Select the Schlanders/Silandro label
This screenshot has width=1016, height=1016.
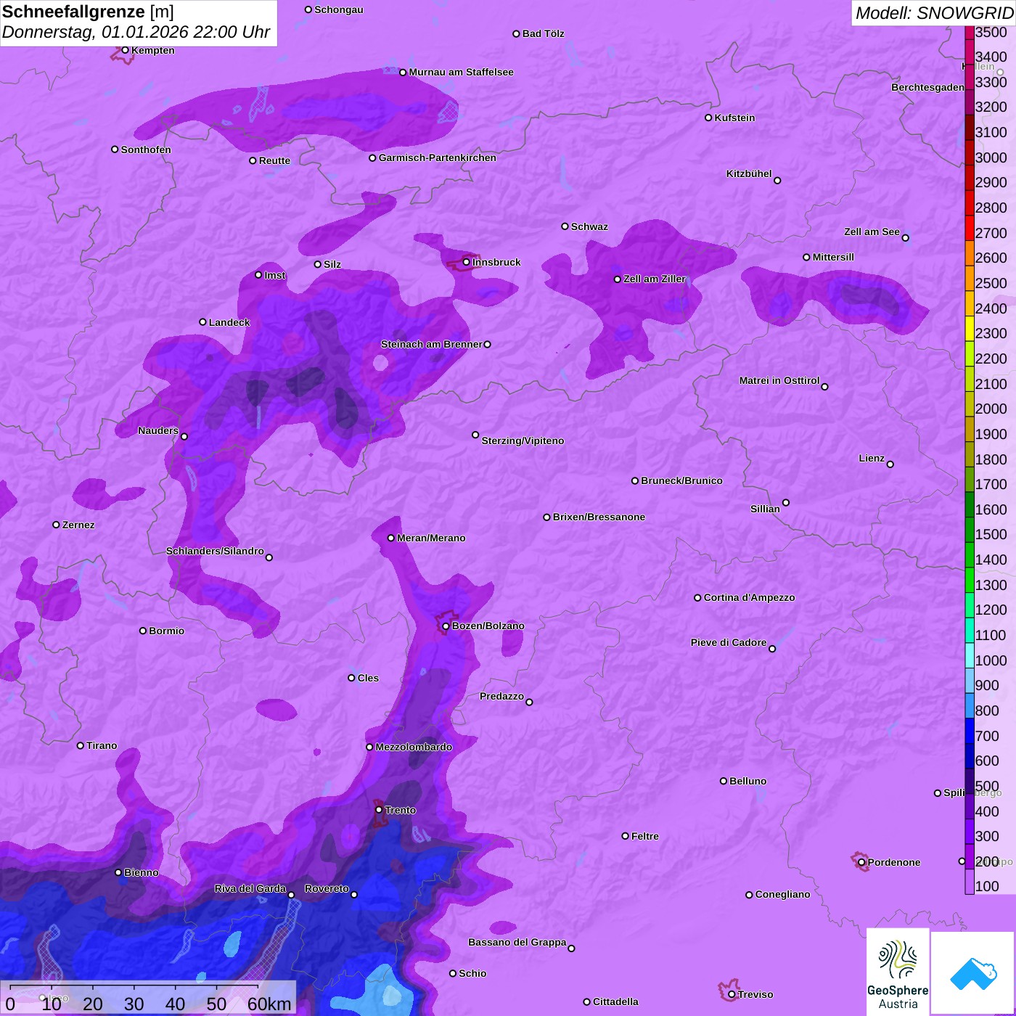coord(215,551)
